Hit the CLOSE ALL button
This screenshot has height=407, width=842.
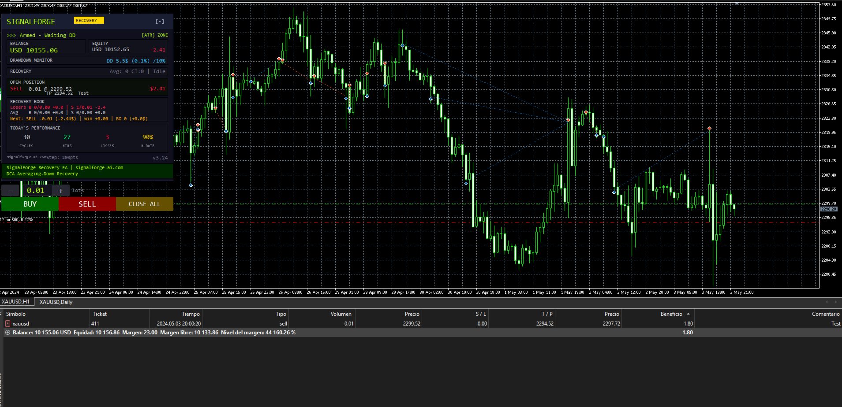144,204
